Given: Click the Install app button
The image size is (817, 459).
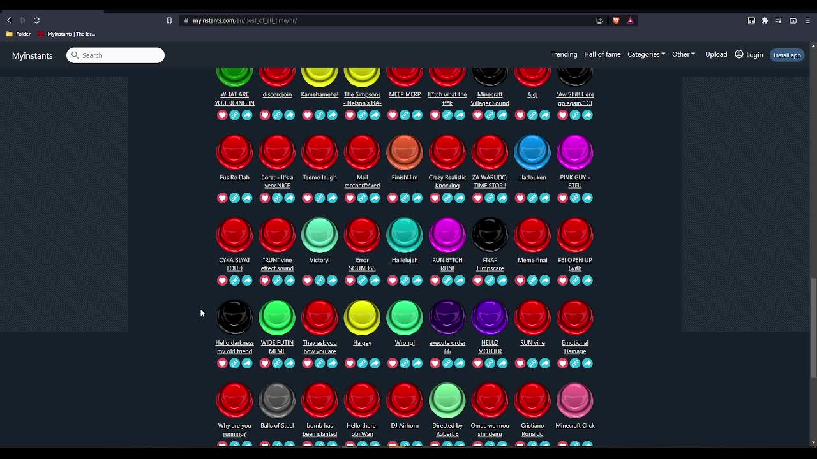Looking at the screenshot, I should (787, 55).
